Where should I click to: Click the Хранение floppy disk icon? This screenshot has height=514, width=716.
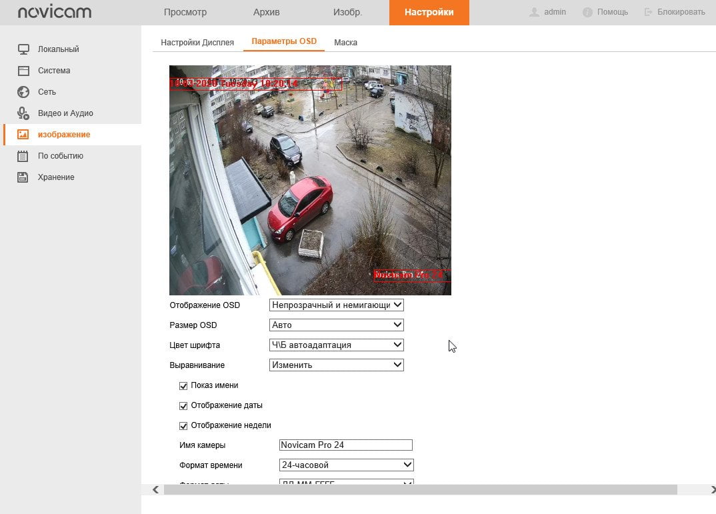[23, 177]
